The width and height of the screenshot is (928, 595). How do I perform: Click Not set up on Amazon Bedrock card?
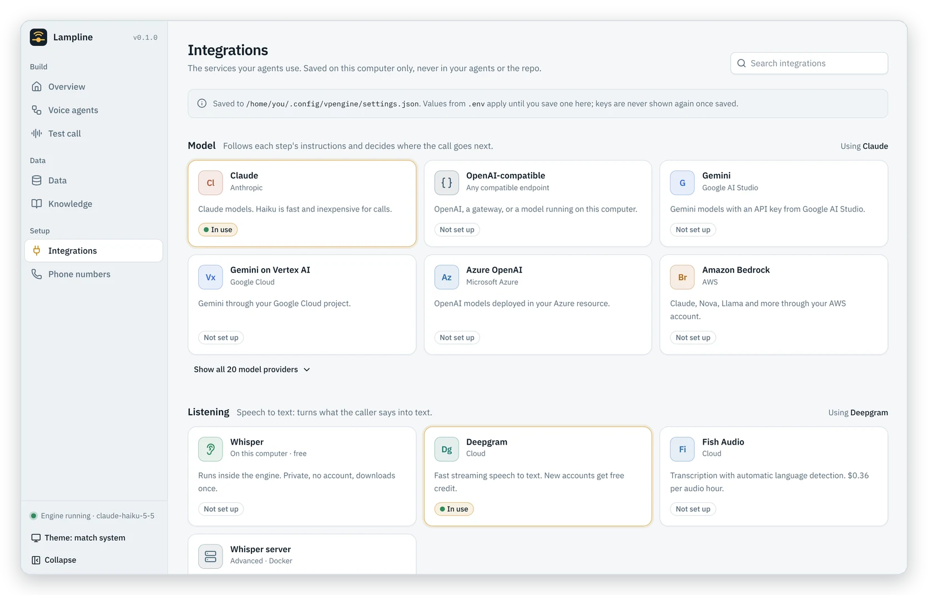693,337
